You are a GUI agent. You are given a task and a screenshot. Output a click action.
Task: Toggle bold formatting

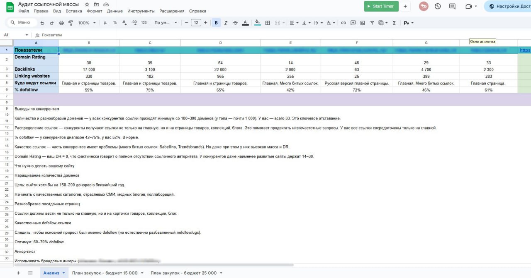(x=216, y=23)
